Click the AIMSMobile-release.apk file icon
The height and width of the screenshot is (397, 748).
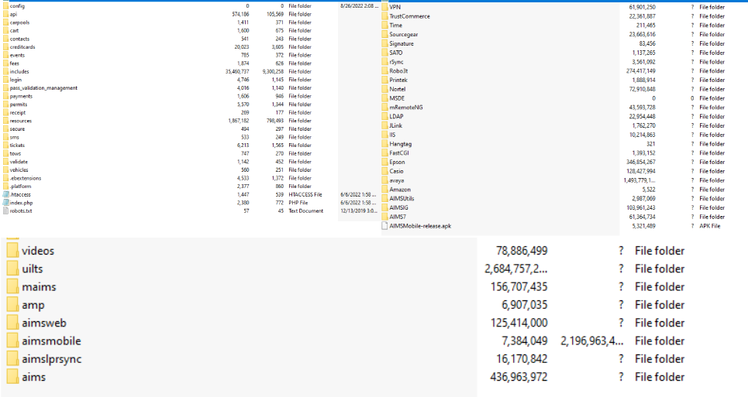(384, 226)
